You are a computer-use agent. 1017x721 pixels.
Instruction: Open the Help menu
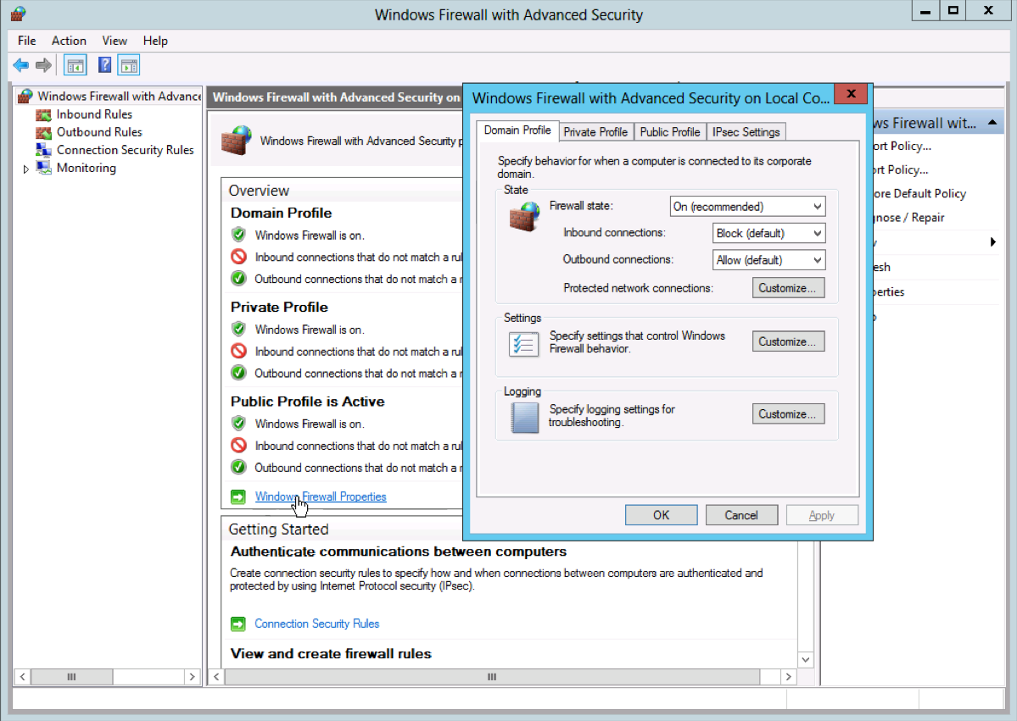tap(155, 40)
